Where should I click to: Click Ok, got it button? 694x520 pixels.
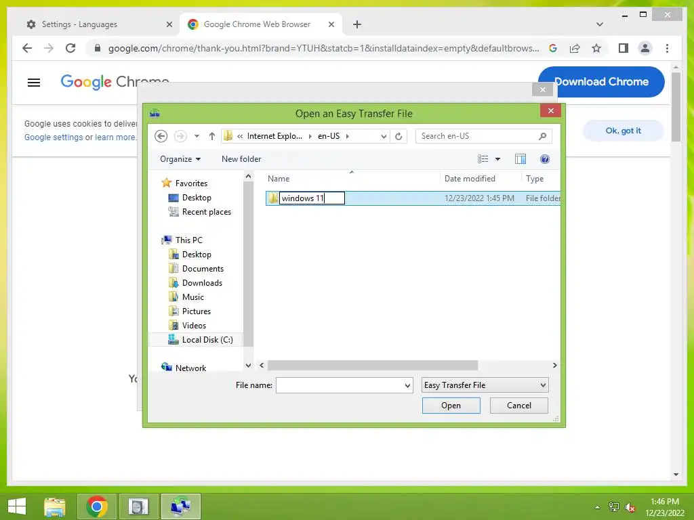click(x=624, y=131)
